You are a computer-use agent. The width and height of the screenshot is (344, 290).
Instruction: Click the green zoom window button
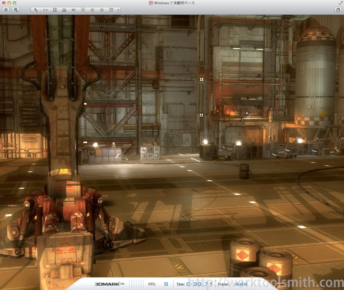pyautogui.click(x=14, y=3)
